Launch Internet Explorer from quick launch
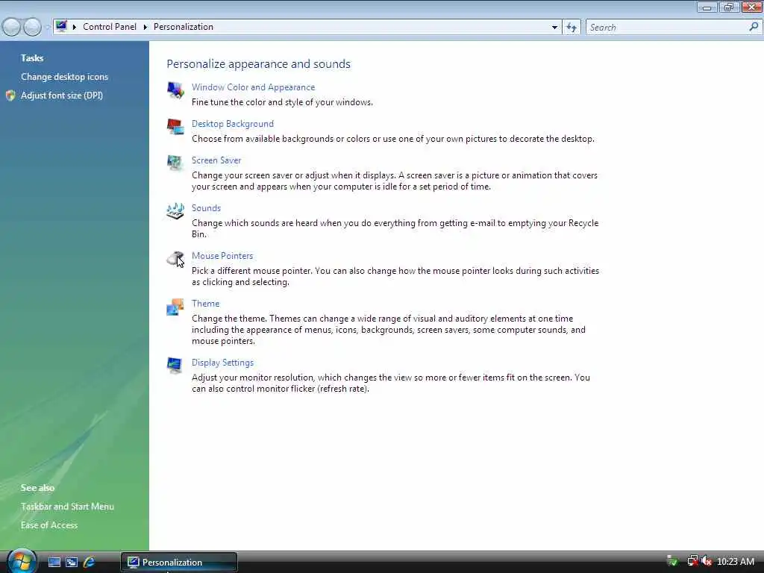 point(90,563)
